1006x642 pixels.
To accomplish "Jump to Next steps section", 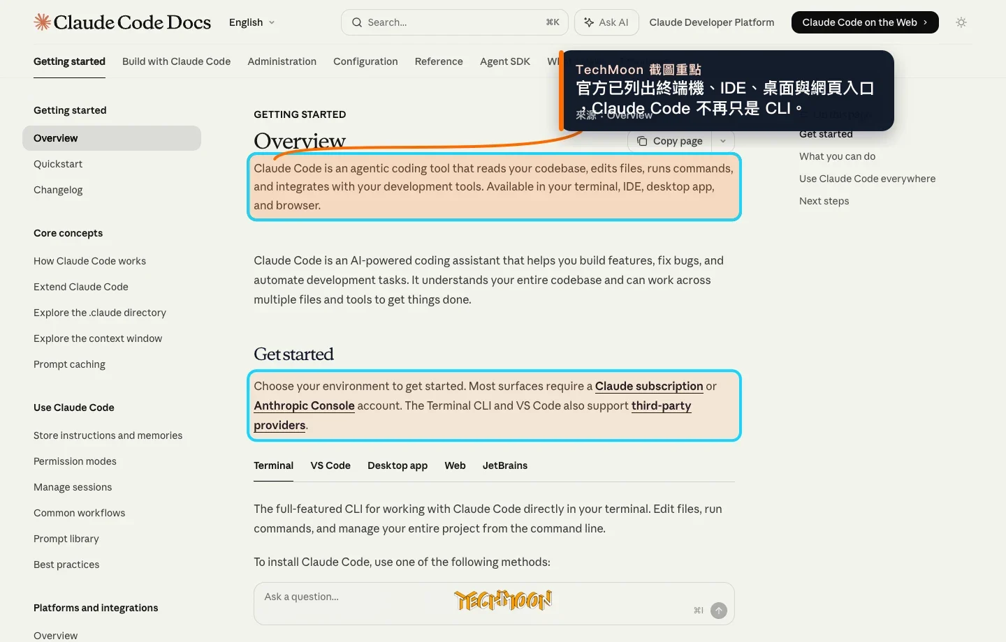I will click(x=824, y=201).
